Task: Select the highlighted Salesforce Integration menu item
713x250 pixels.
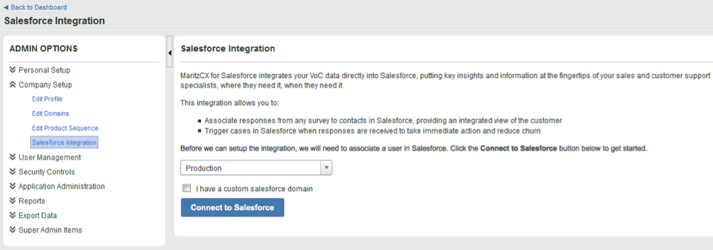Action: (x=64, y=142)
